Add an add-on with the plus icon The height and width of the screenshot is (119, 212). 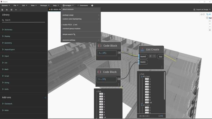point(45,98)
